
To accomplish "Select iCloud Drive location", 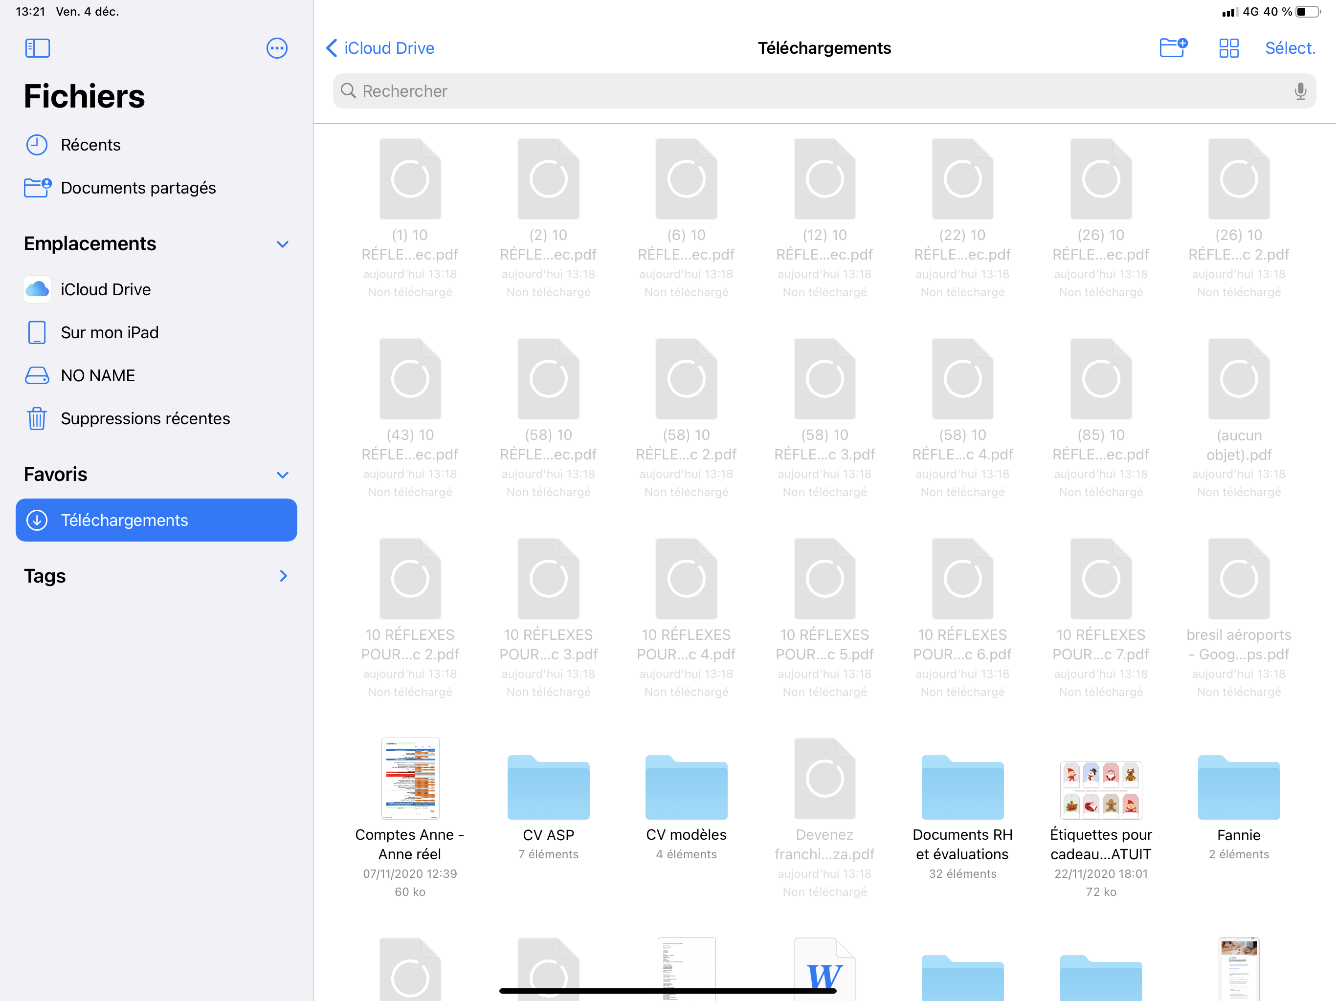I will click(106, 290).
